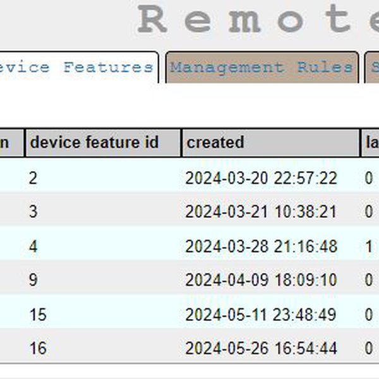
Task: Select the created timestamp 2024-04-09 18:09:10
Action: tap(261, 280)
